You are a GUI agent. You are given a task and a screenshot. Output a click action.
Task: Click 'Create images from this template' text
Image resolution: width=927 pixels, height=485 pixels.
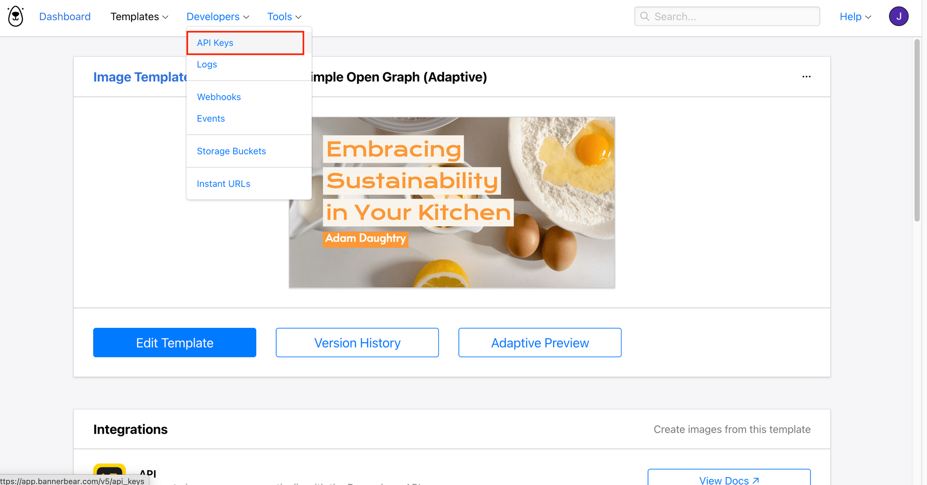(732, 429)
